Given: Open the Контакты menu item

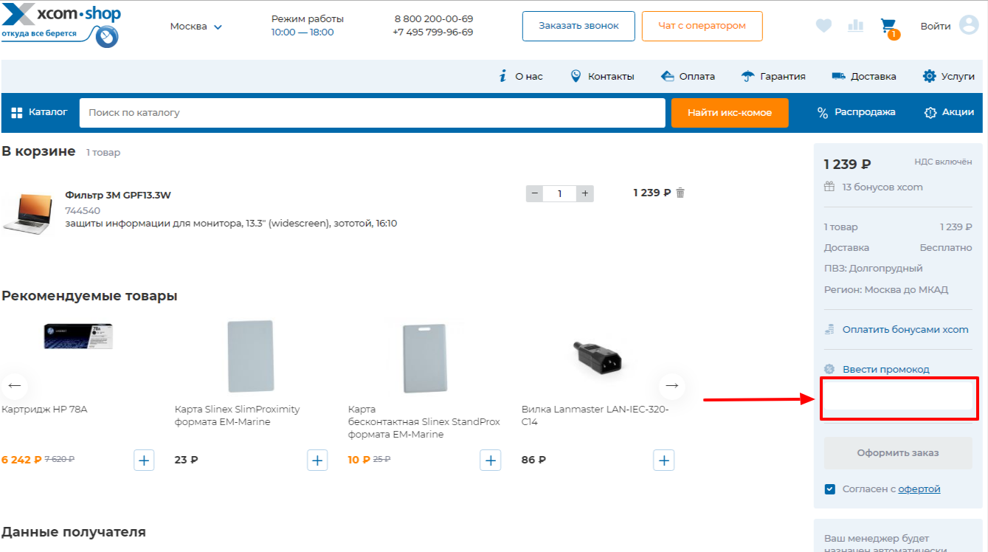Looking at the screenshot, I should coord(602,76).
